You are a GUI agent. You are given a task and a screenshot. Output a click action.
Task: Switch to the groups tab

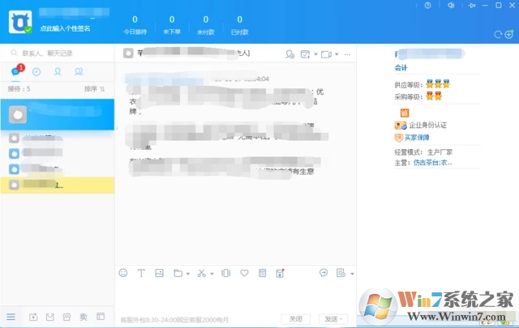point(79,72)
